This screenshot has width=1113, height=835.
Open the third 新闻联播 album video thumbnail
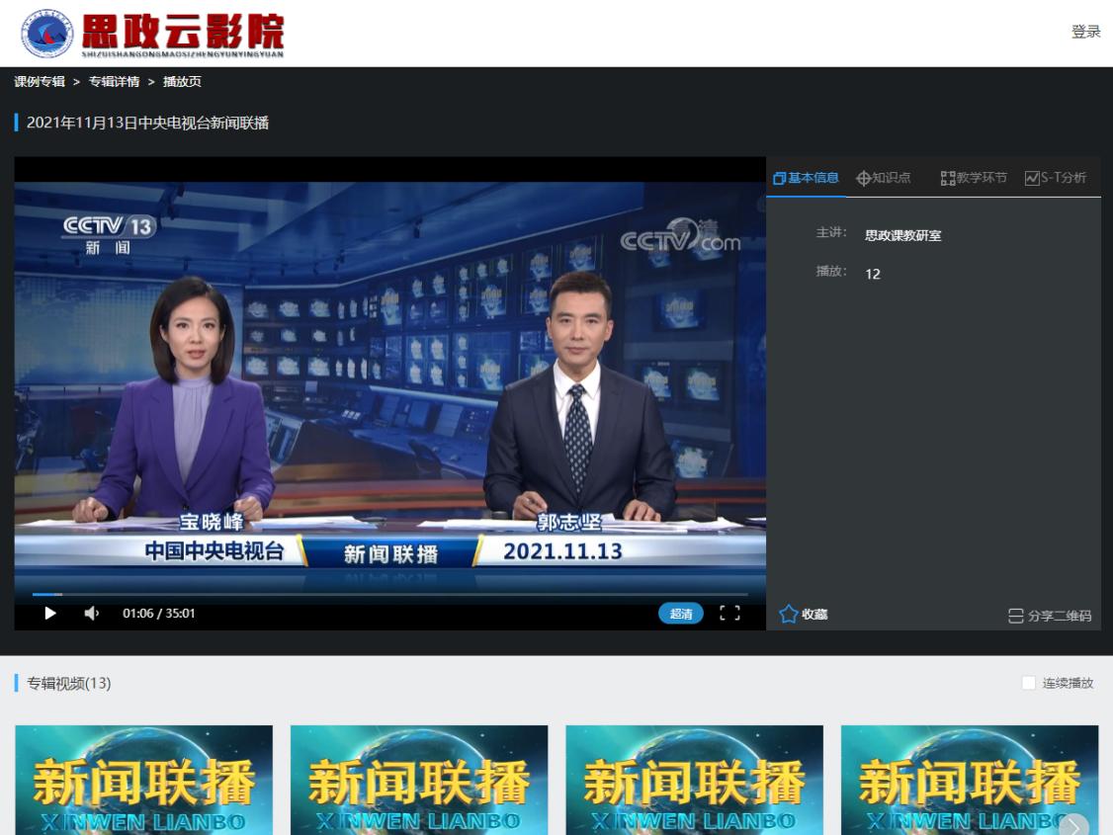[x=695, y=780]
